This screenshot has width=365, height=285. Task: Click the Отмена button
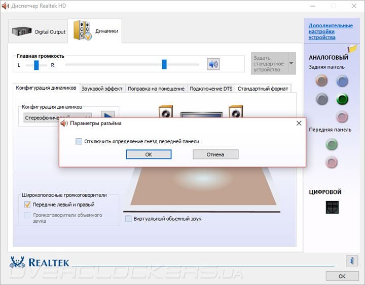(215, 154)
